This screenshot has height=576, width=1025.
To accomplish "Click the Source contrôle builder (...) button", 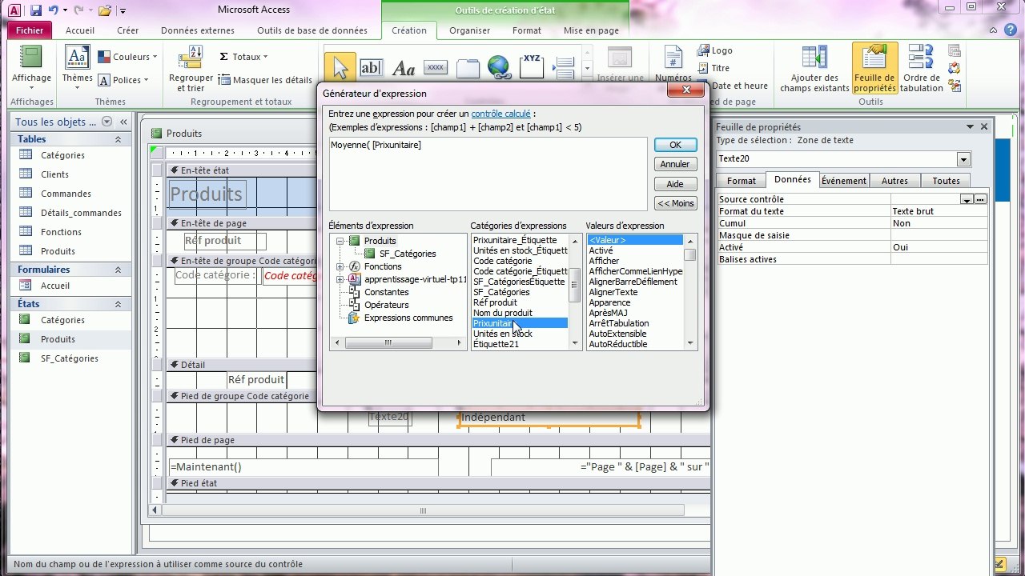I will (x=980, y=199).
